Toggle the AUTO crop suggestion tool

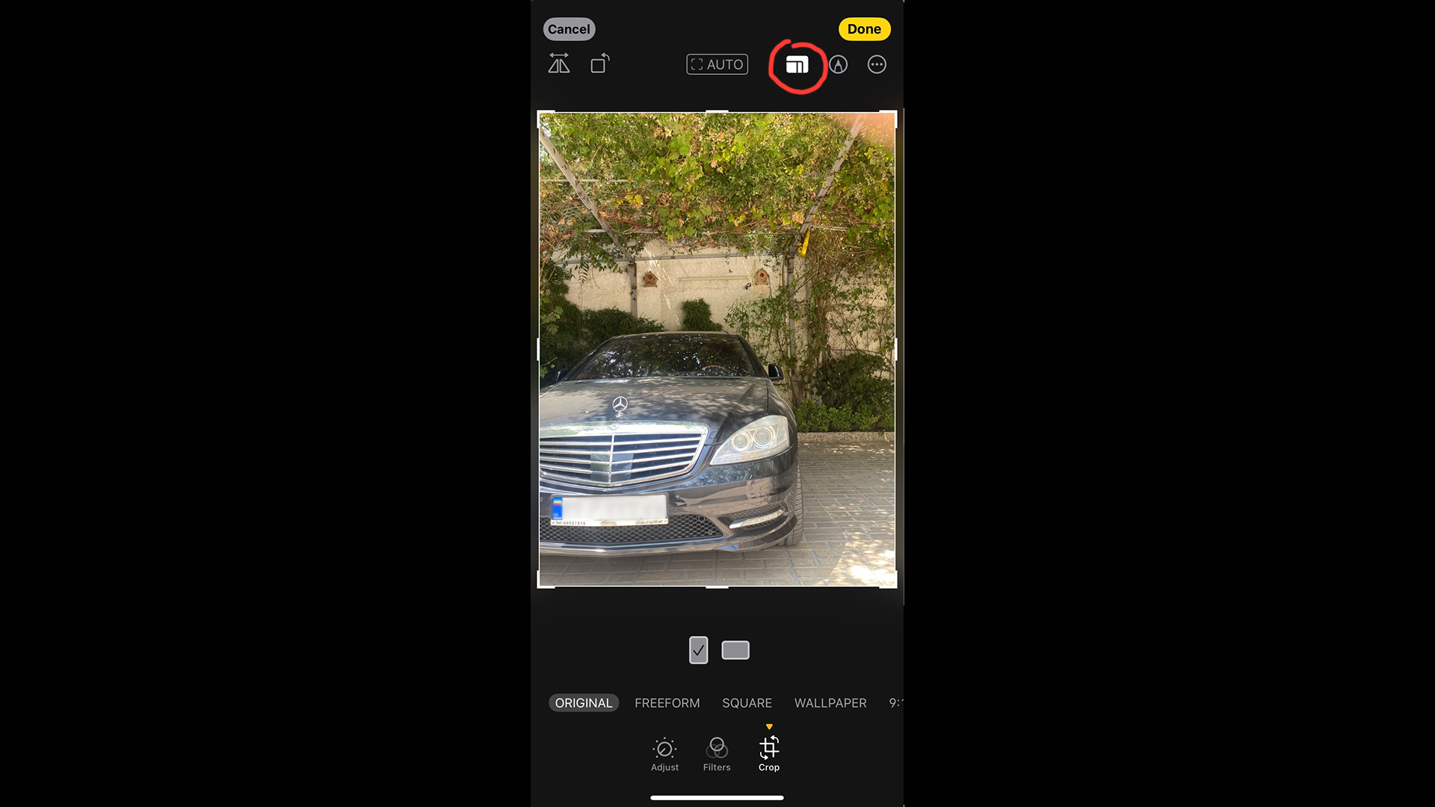point(717,64)
